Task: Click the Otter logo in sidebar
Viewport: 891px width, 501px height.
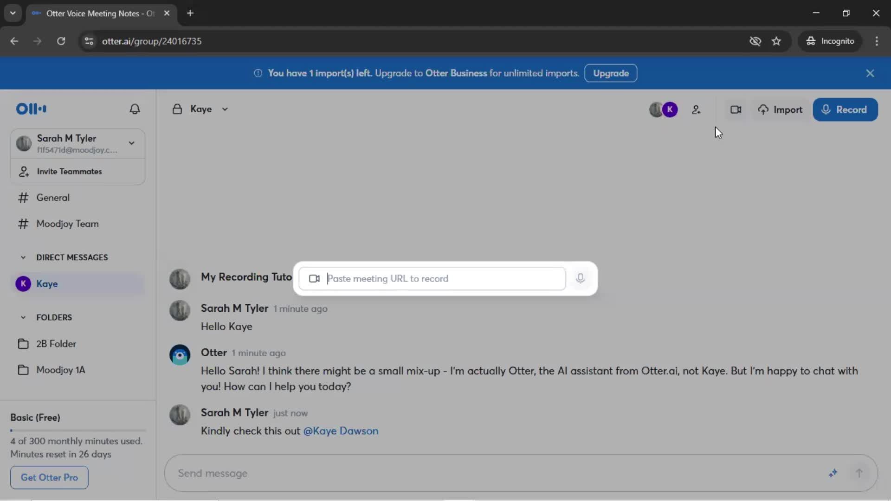Action: pos(31,109)
